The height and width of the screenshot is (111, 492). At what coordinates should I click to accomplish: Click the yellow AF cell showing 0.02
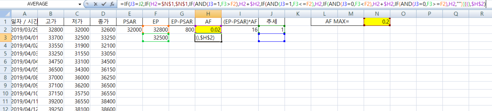(208, 30)
